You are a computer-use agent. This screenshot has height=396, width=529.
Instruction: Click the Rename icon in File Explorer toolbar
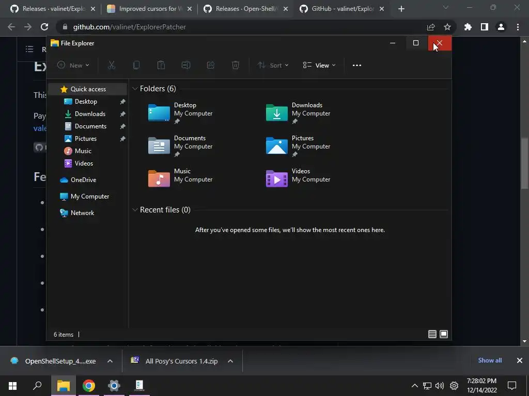click(x=186, y=65)
